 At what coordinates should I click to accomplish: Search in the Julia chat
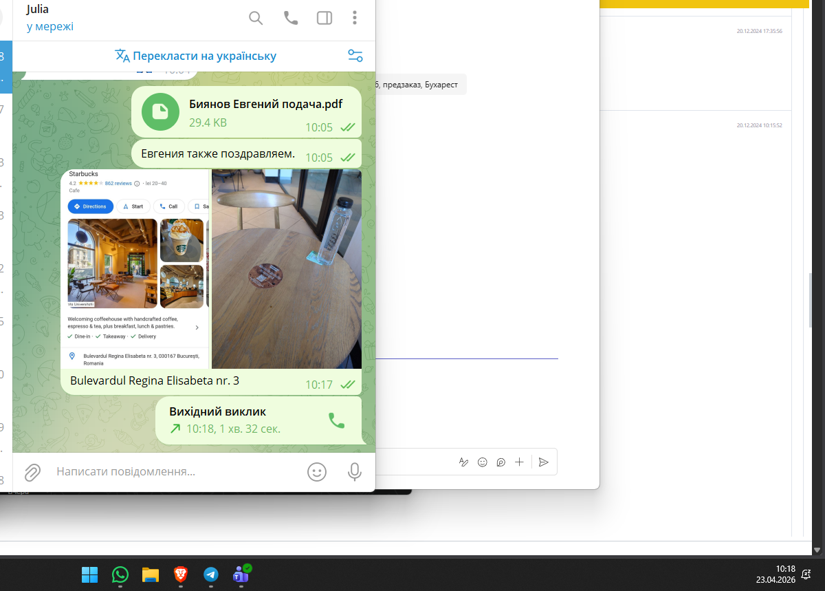click(256, 18)
